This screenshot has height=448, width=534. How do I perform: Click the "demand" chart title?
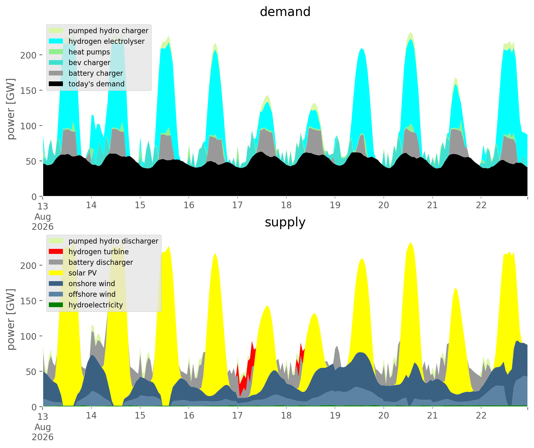click(x=285, y=12)
